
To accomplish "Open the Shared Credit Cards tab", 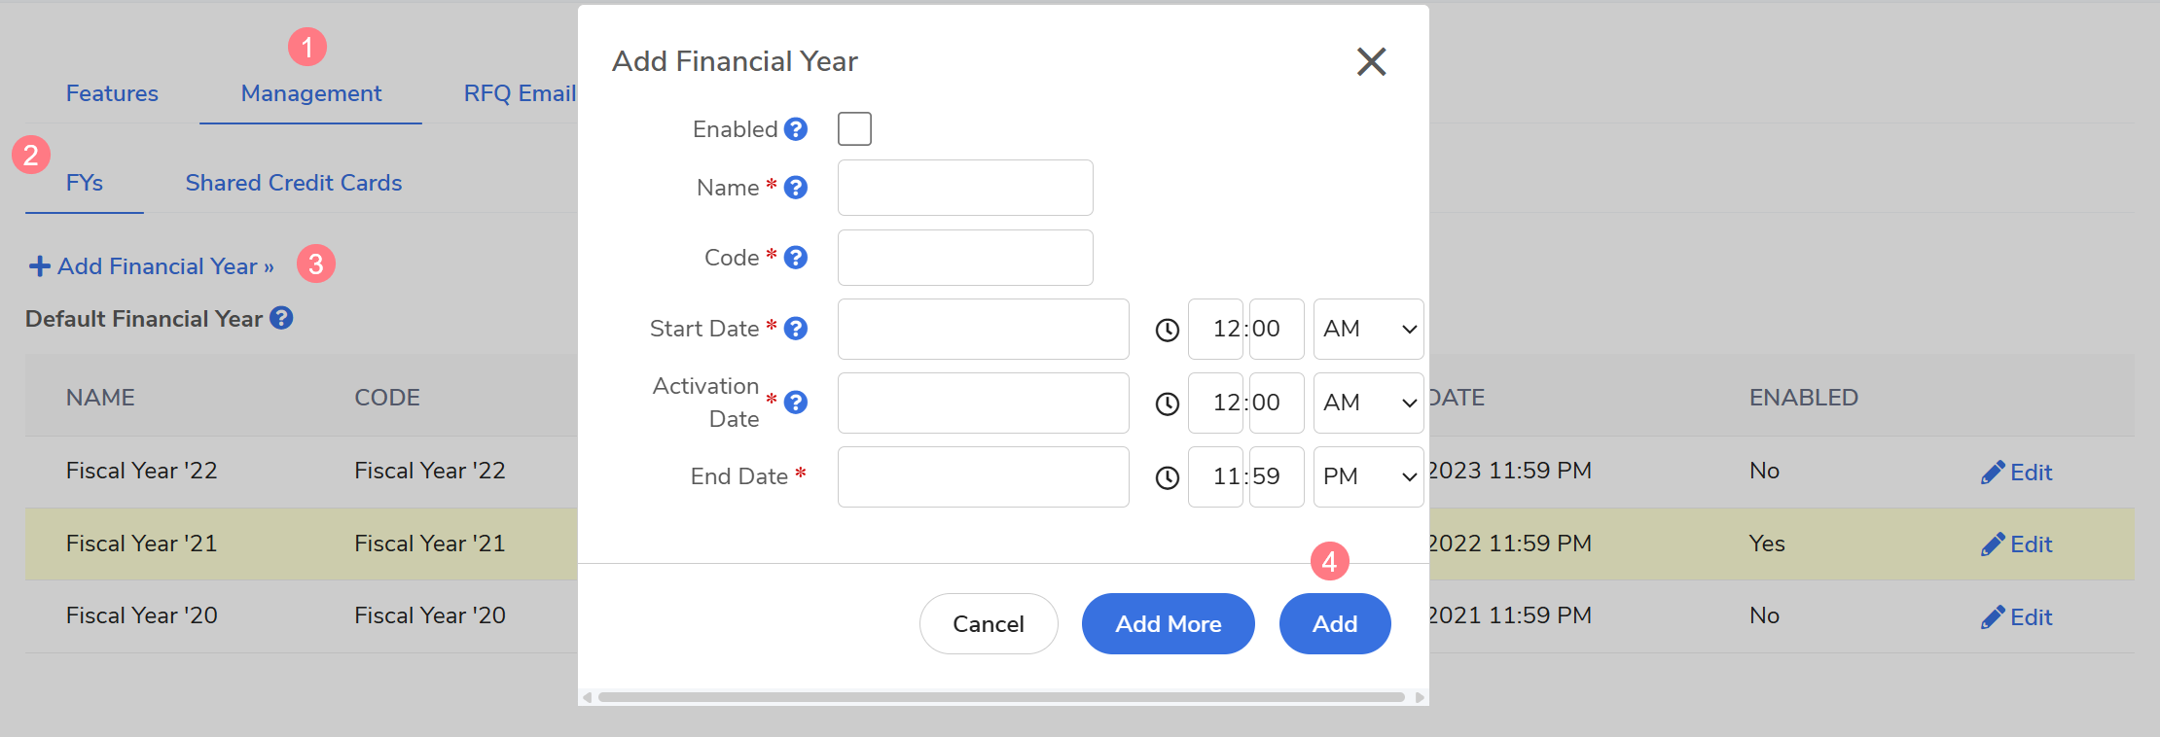I will click(x=293, y=183).
